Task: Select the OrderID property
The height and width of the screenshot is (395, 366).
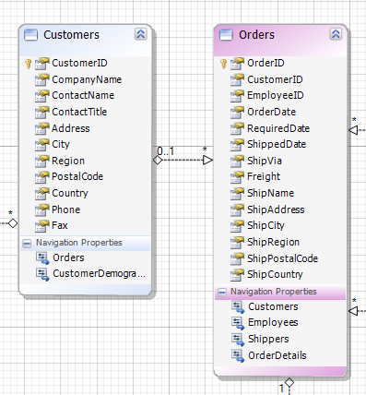Action: coord(266,63)
